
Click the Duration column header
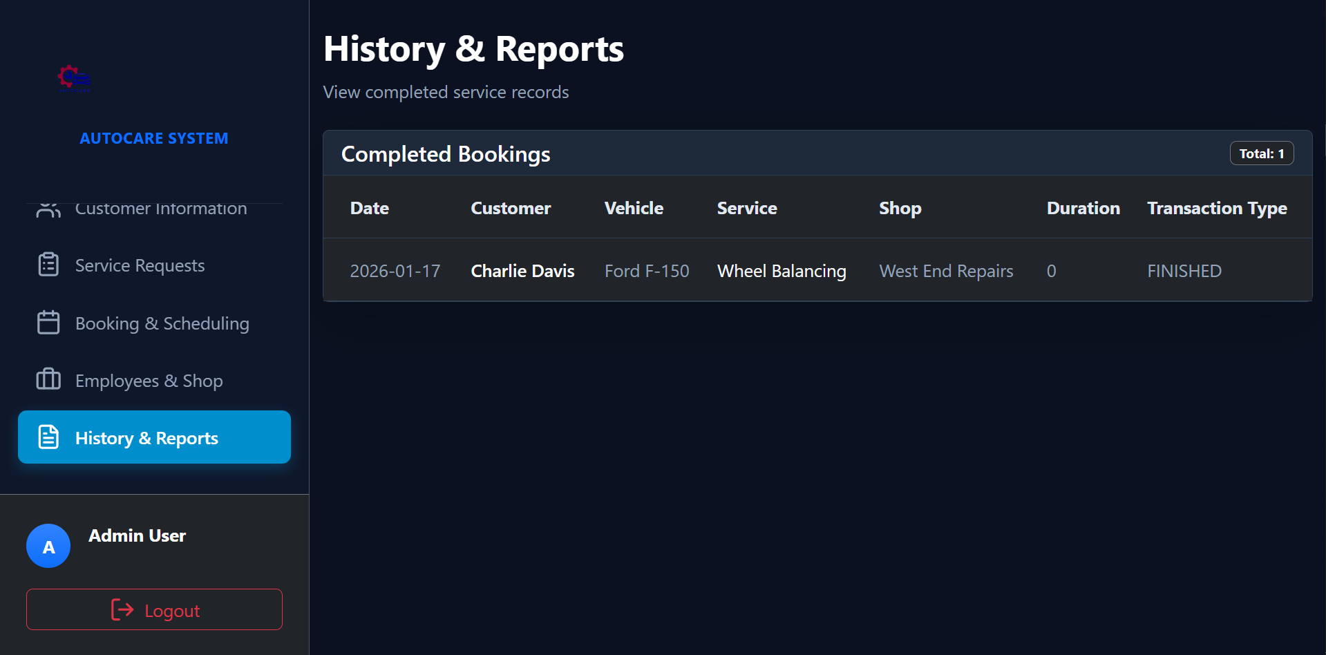(1083, 208)
